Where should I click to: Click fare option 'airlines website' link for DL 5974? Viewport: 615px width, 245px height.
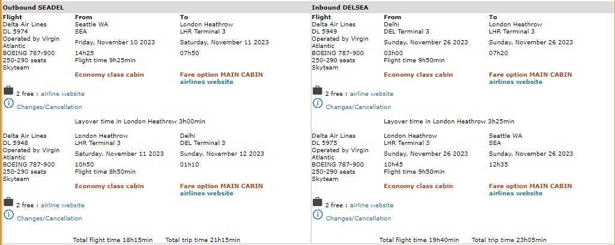(x=207, y=82)
